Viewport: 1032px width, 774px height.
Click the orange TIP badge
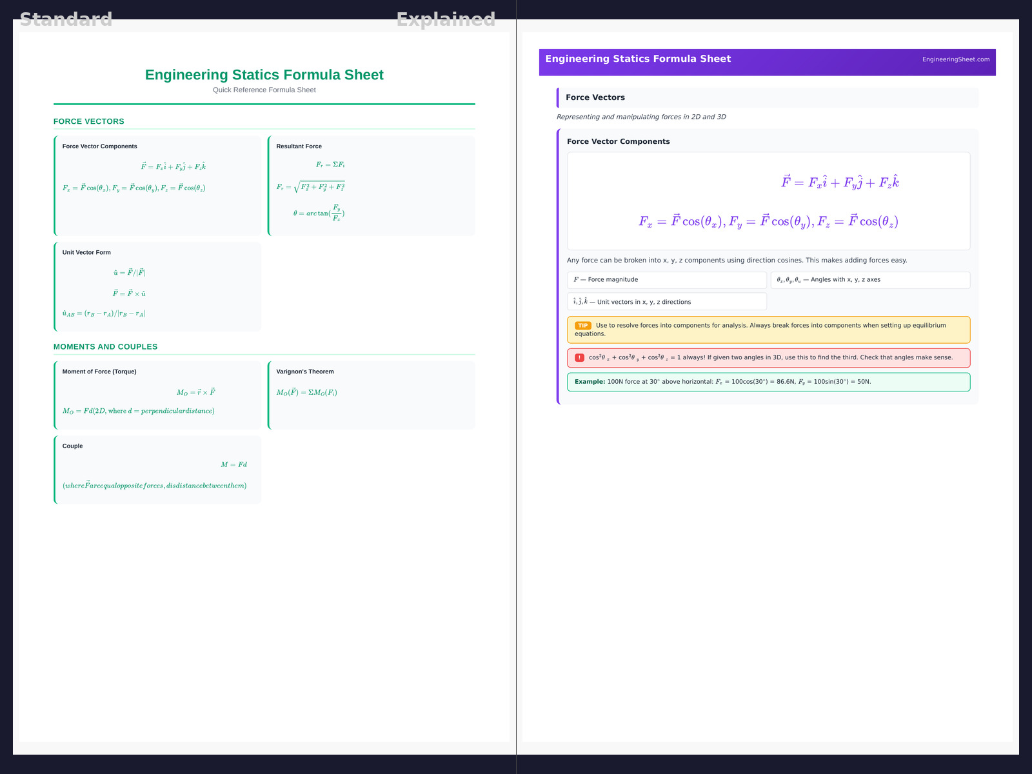[x=582, y=326]
